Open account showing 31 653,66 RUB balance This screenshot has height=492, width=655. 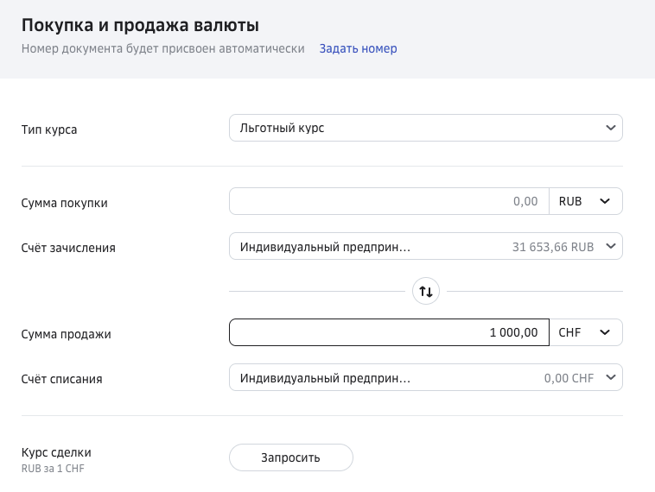point(426,246)
